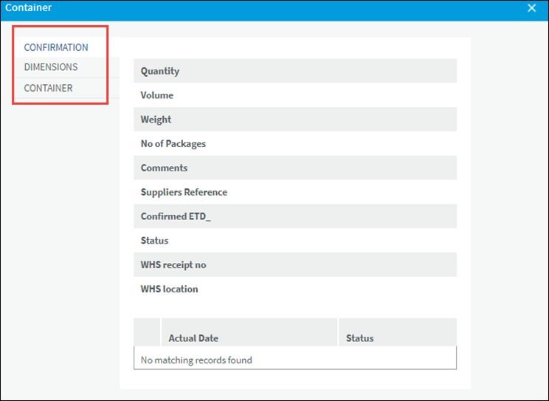549x401 pixels.
Task: Click the WHS receipt no row
Action: 295,264
